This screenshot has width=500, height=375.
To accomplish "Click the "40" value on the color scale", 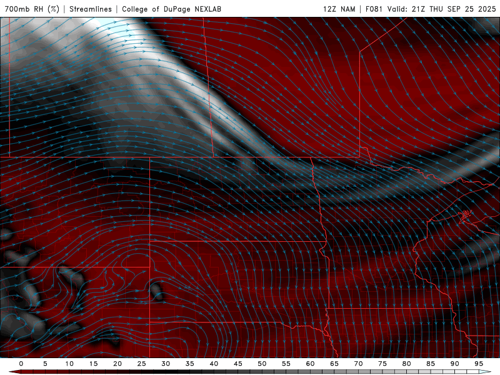I will pos(214,364).
